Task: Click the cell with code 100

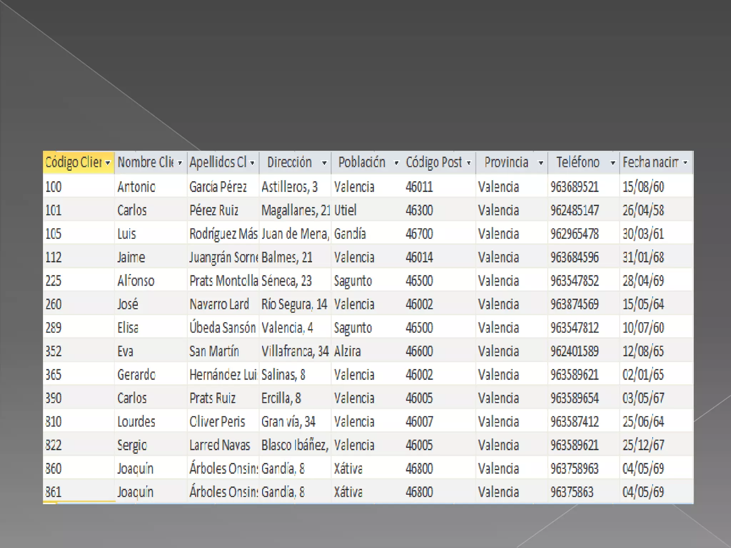Action: pos(79,187)
